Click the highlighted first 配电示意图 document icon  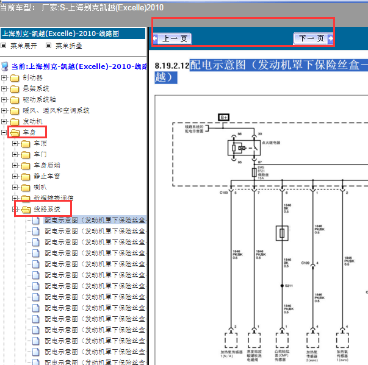[36, 220]
